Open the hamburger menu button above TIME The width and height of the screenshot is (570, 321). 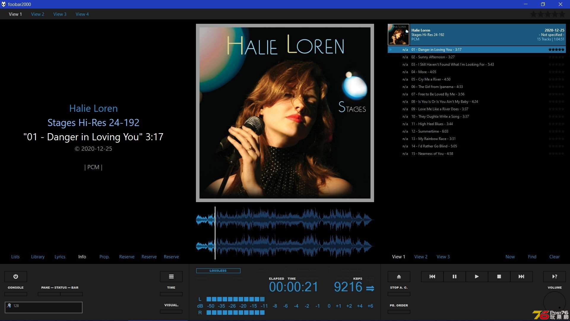pos(171,276)
